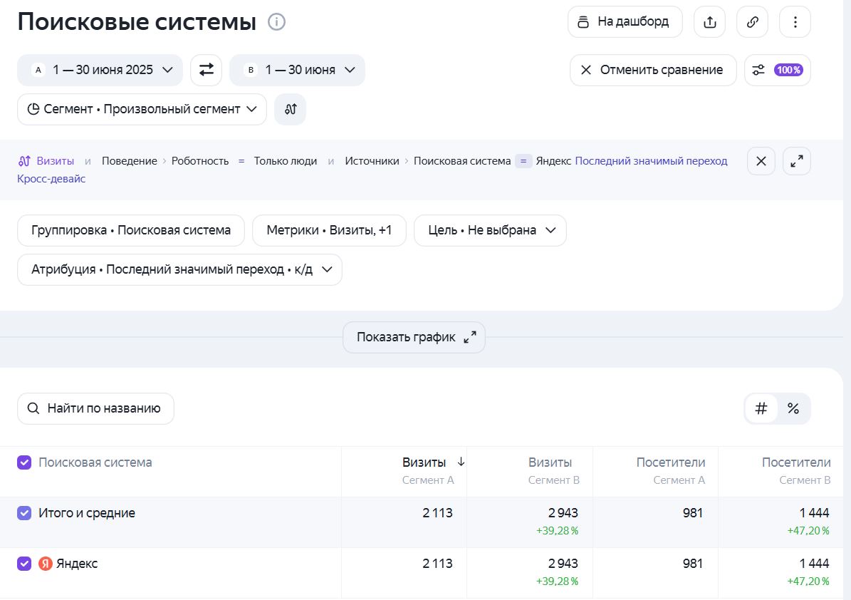Switch table to percentage view (%)
This screenshot has height=600, width=851.
793,408
